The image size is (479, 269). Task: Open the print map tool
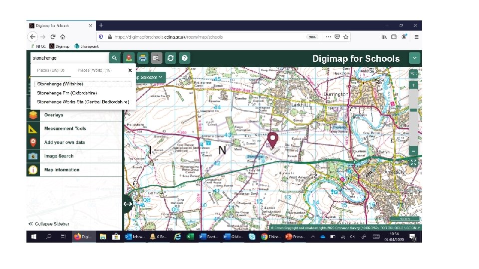143,58
